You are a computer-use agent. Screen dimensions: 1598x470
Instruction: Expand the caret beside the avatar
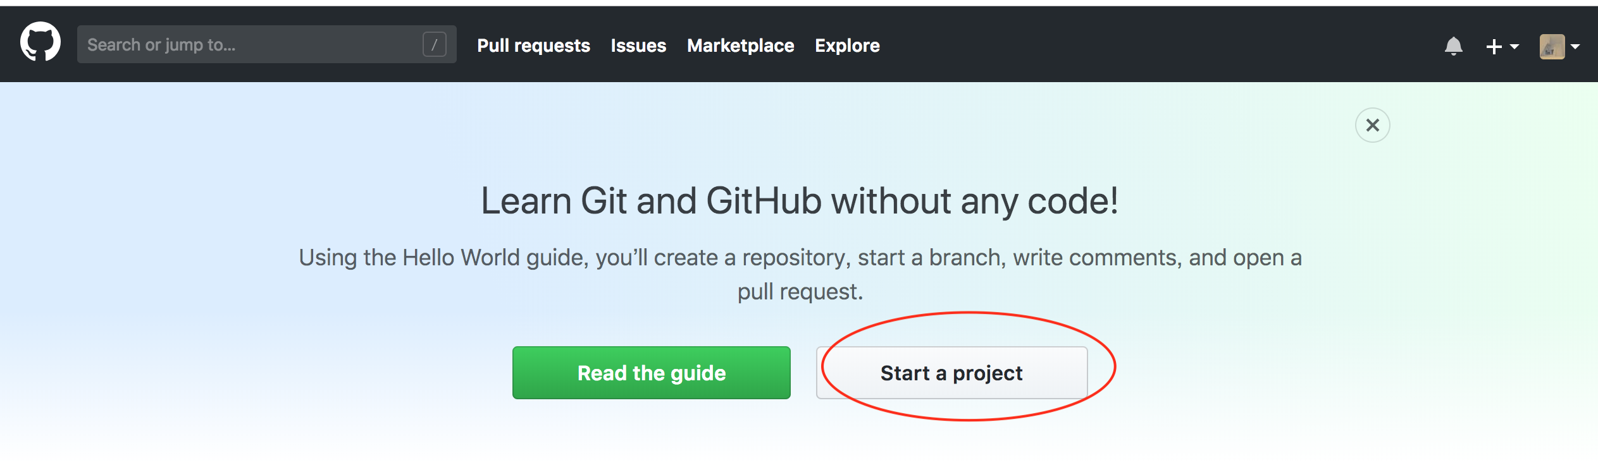pyautogui.click(x=1575, y=47)
